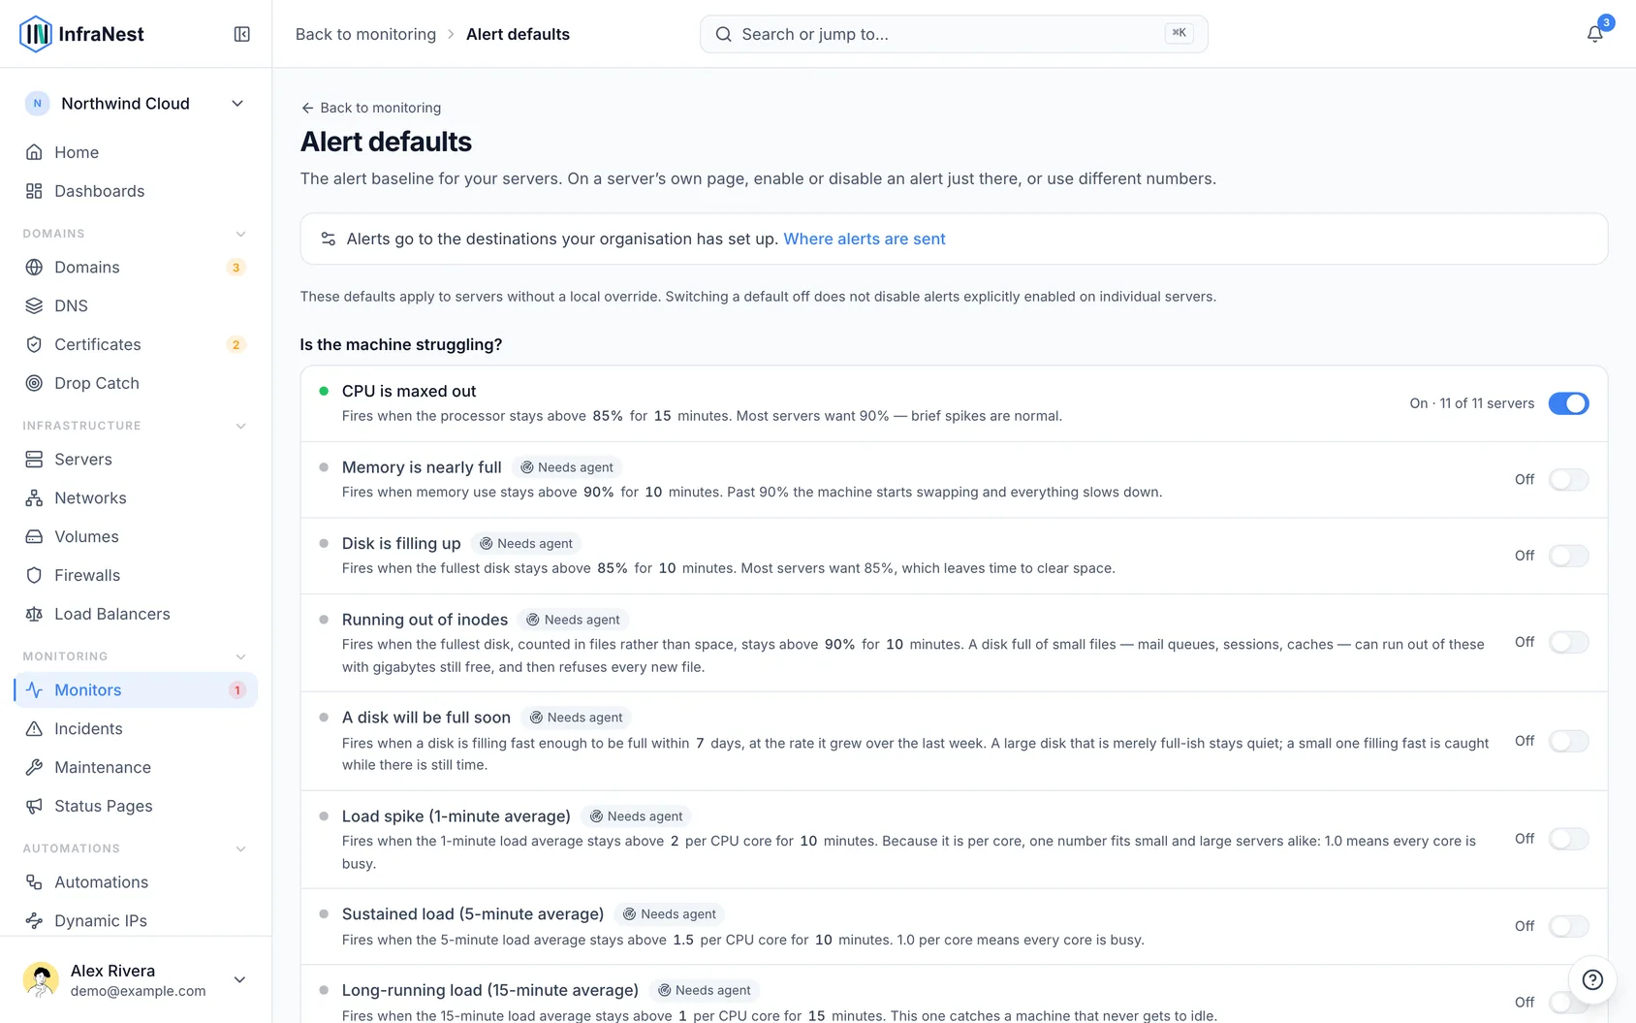Click the Monitors badge showing 1
The width and height of the screenshot is (1636, 1023).
pyautogui.click(x=236, y=690)
